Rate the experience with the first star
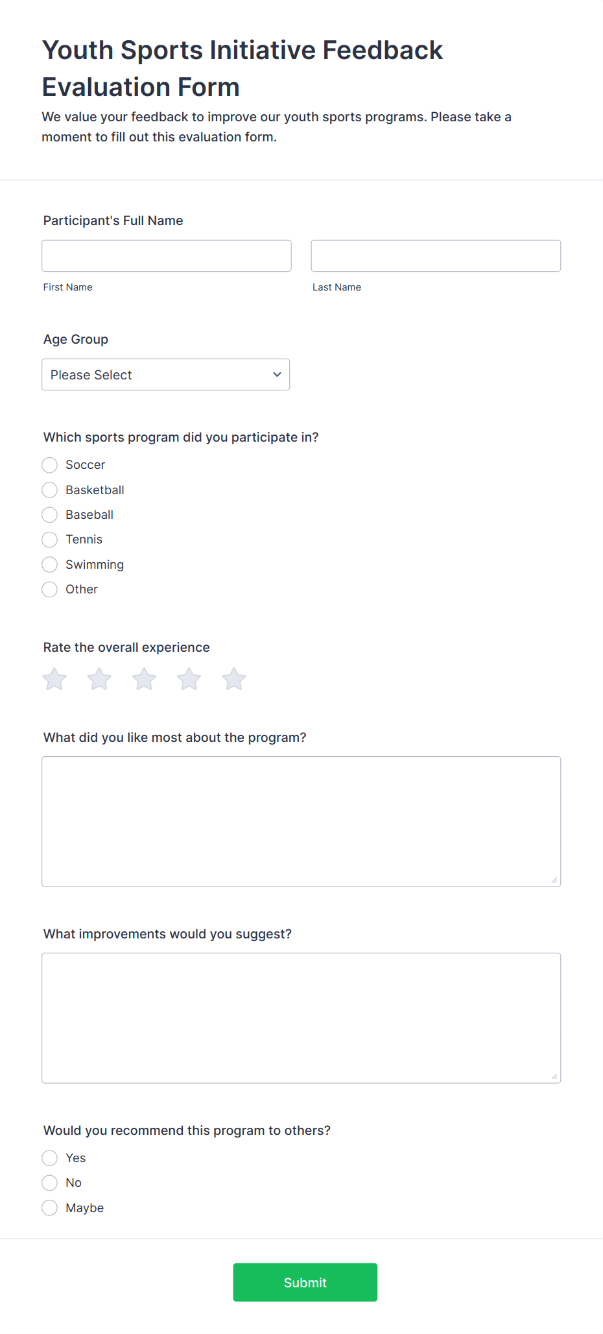The height and width of the screenshot is (1334, 603). (x=54, y=679)
